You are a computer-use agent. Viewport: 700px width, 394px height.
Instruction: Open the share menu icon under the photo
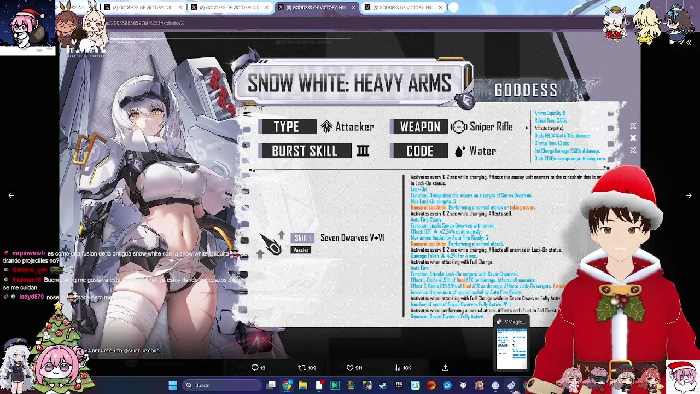click(x=445, y=368)
